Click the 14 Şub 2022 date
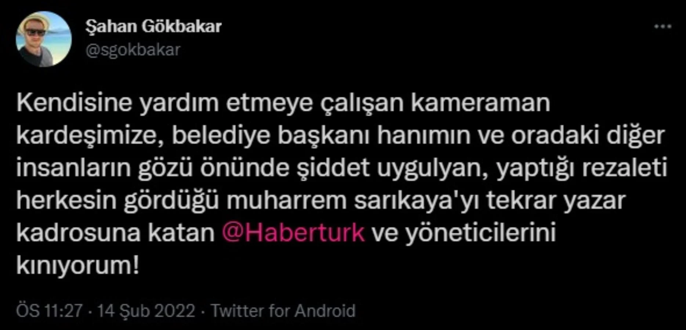 [146, 311]
